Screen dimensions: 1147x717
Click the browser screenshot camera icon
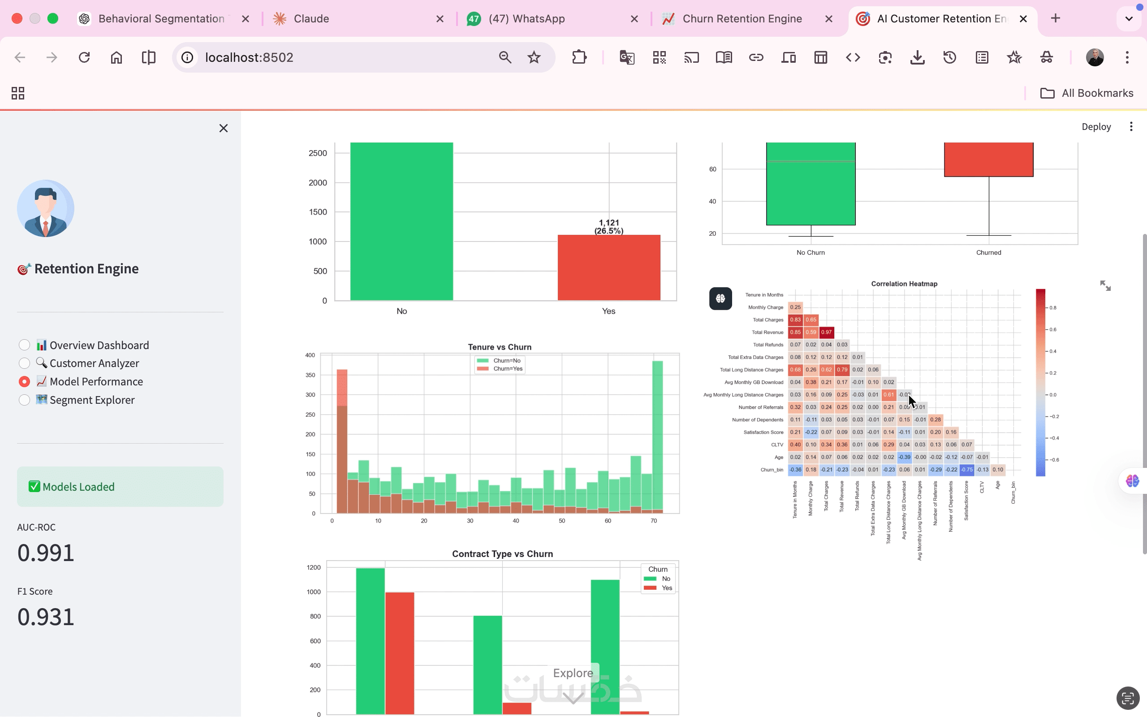[x=885, y=58]
